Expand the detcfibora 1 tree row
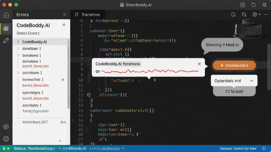The height and width of the screenshot is (152, 271). point(18,73)
